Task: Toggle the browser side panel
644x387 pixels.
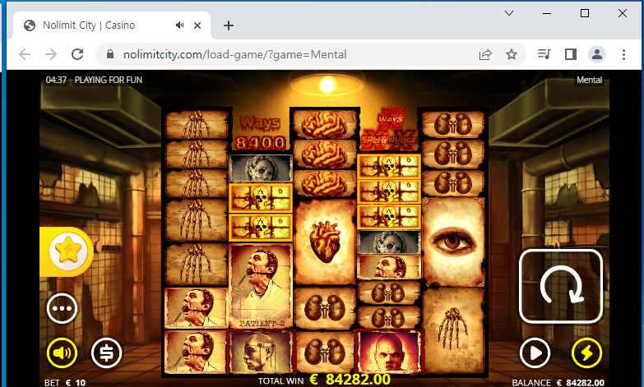Action: pyautogui.click(x=571, y=54)
